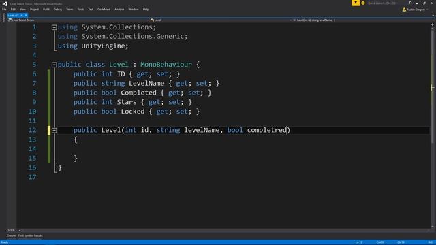Open the Help menu

pyautogui.click(x=146, y=9)
